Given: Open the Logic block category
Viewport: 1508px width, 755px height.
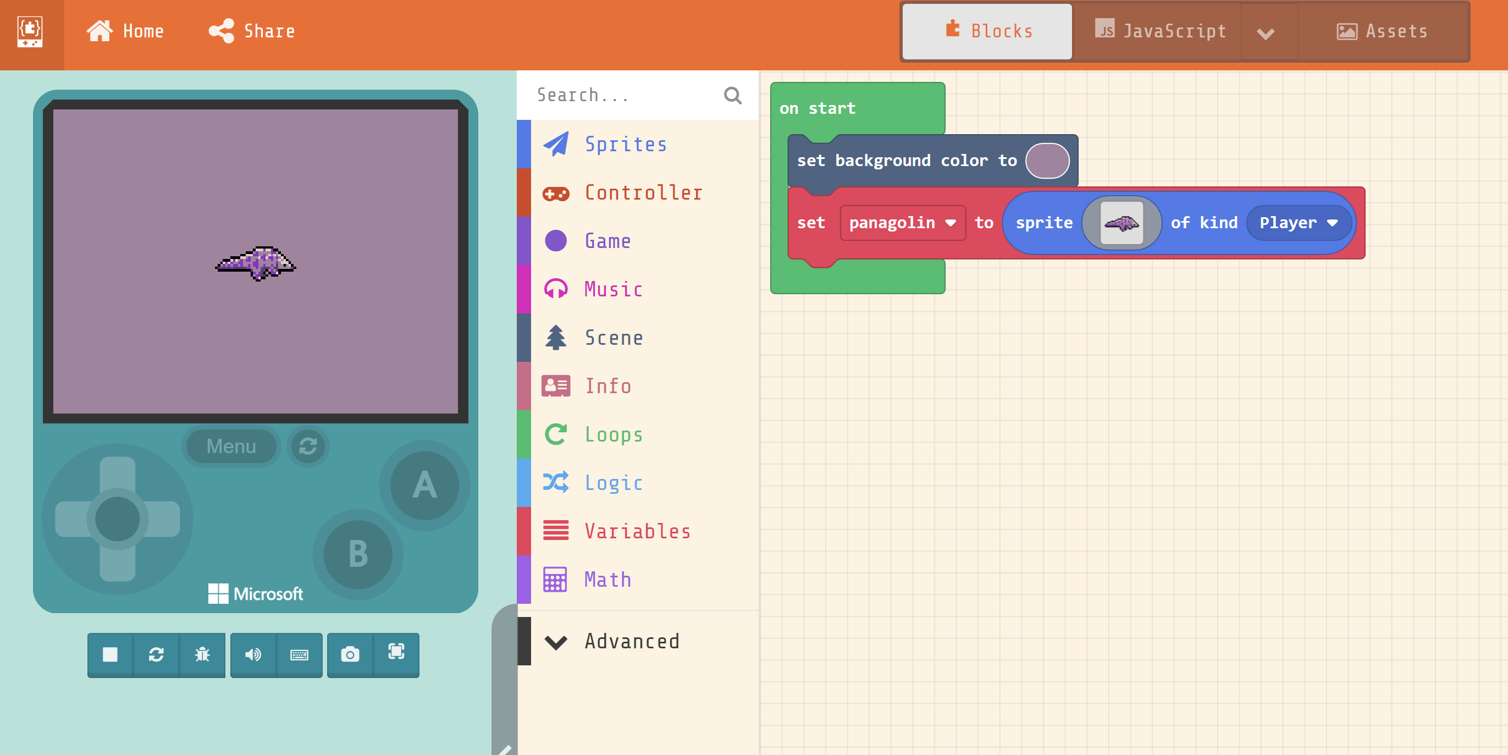Looking at the screenshot, I should [x=638, y=483].
